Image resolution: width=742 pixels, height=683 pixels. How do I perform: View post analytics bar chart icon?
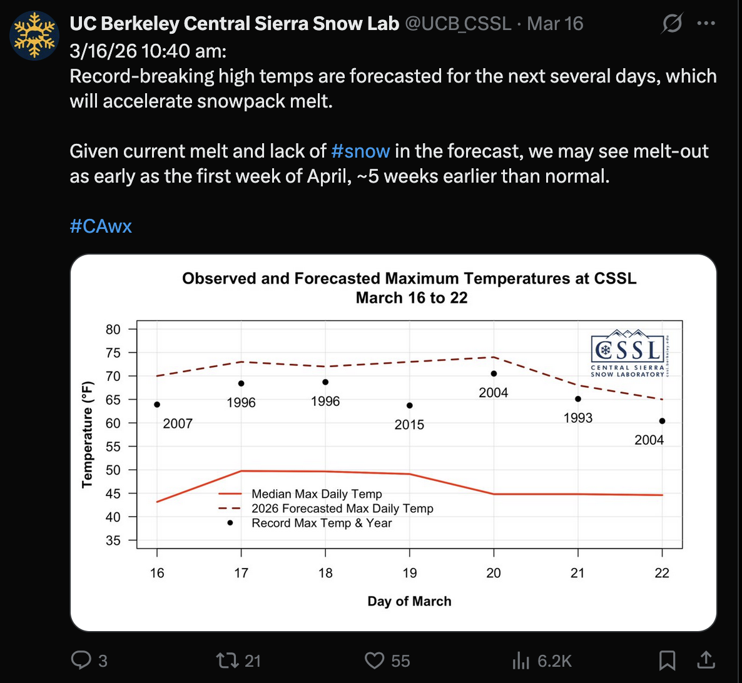click(521, 660)
